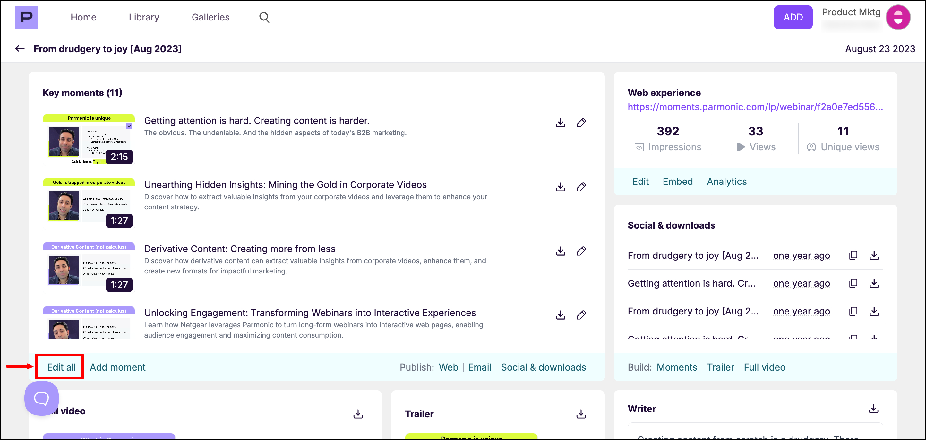The image size is (926, 440).
Task: Click the Edit all link
Action: 61,367
